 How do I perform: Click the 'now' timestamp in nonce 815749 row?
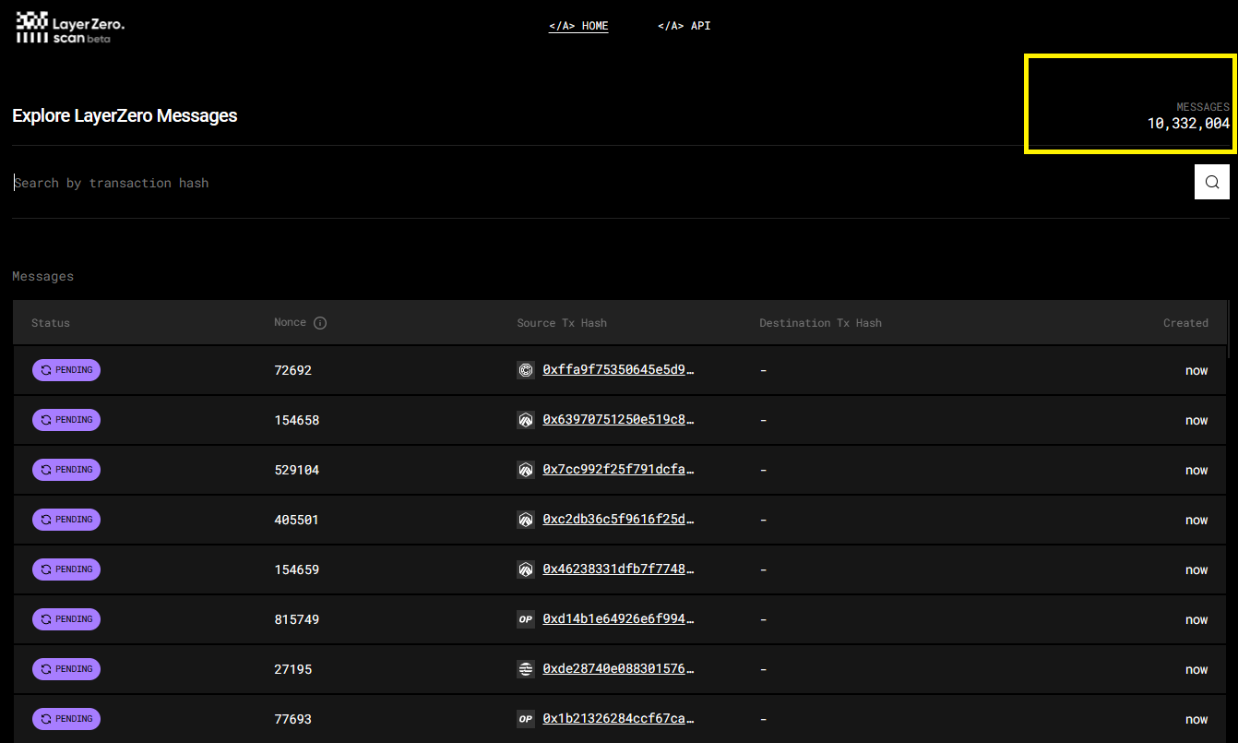click(1196, 619)
